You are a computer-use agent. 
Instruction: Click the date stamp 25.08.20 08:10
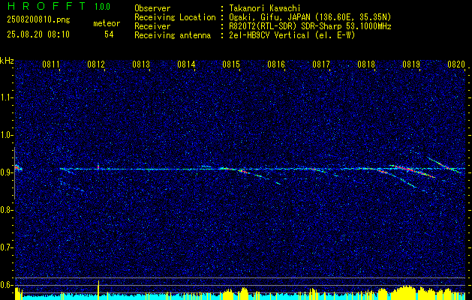tap(38, 34)
